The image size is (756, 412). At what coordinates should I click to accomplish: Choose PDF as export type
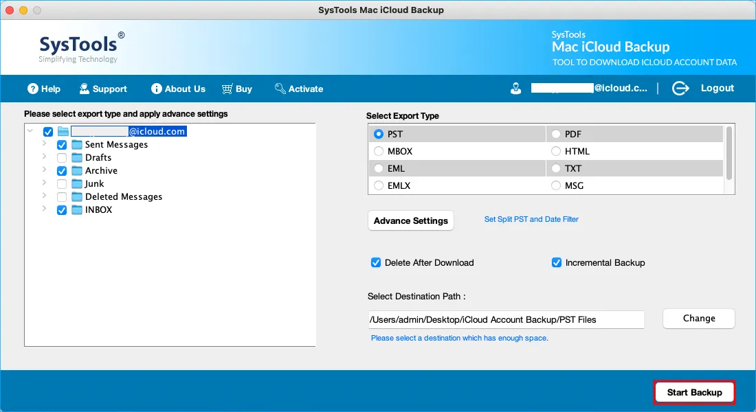click(555, 134)
